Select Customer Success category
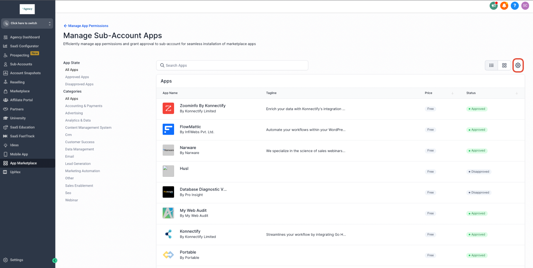The image size is (533, 268). [80, 142]
